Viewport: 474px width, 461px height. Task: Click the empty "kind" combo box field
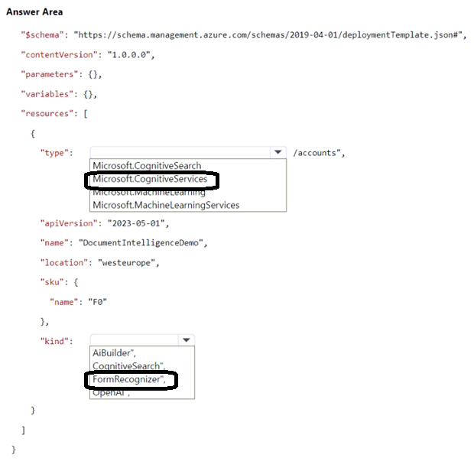coord(134,340)
